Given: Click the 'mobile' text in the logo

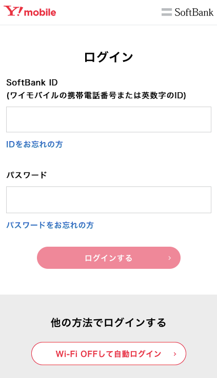Looking at the screenshot, I should click(x=40, y=12).
